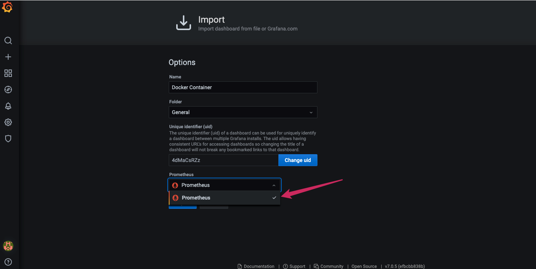
Task: Open the Grafana home logo
Action: click(x=8, y=7)
